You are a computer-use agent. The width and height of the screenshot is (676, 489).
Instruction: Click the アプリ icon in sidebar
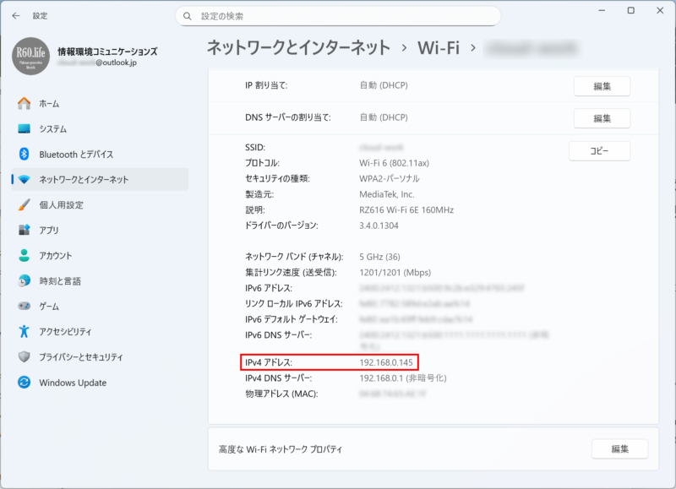coord(24,231)
